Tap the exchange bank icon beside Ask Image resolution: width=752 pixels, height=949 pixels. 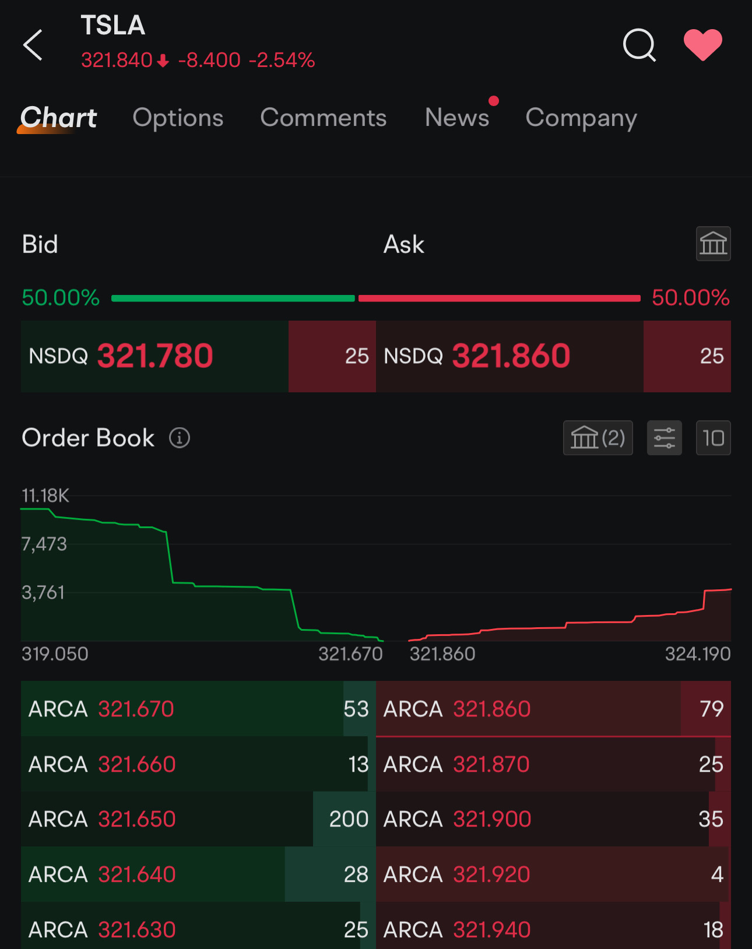click(713, 244)
